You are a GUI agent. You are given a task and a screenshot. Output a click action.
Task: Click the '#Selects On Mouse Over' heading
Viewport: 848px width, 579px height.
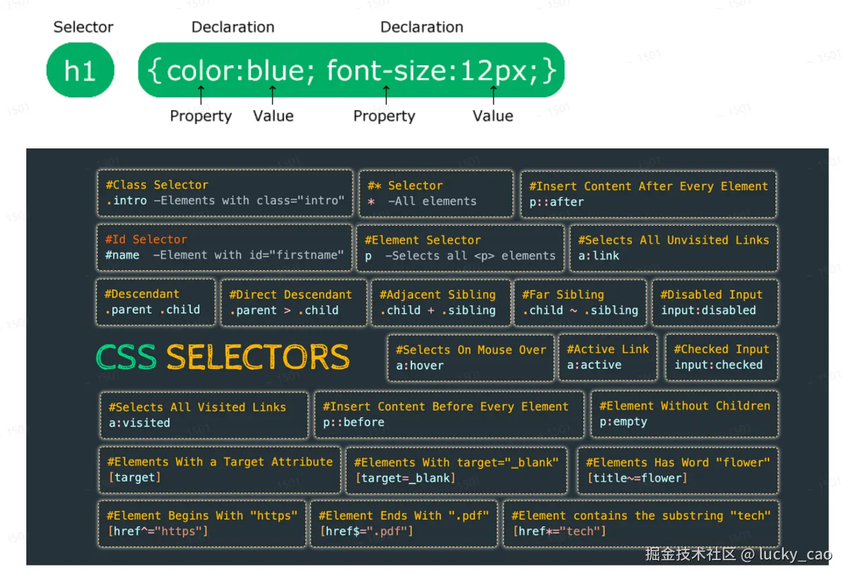point(471,350)
